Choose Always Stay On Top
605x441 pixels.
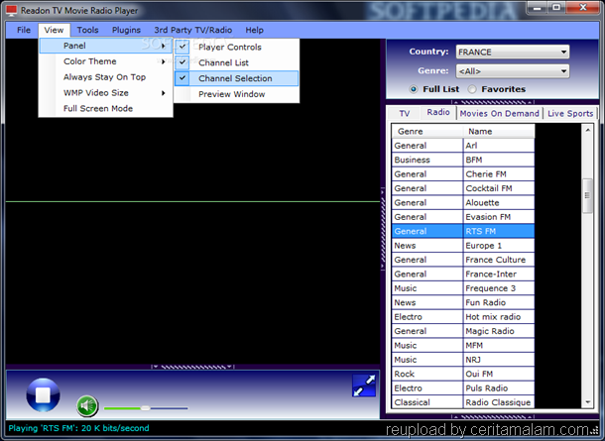pos(105,77)
